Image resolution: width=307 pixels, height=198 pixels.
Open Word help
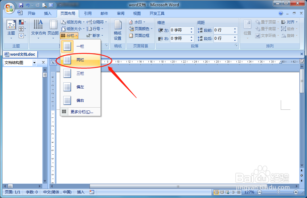(281, 13)
